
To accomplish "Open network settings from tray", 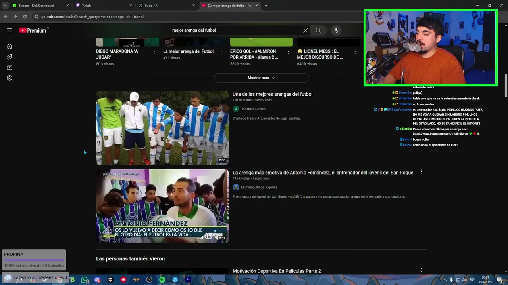I will [x=458, y=280].
